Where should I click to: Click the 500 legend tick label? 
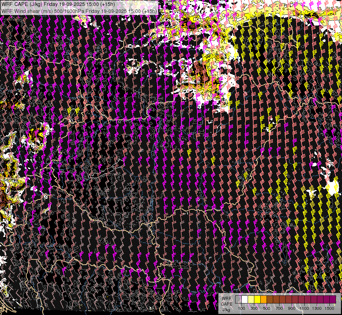[267, 308]
